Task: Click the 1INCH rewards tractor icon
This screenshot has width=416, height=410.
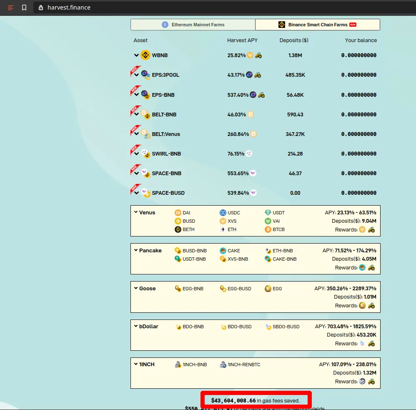Action: [x=371, y=382]
